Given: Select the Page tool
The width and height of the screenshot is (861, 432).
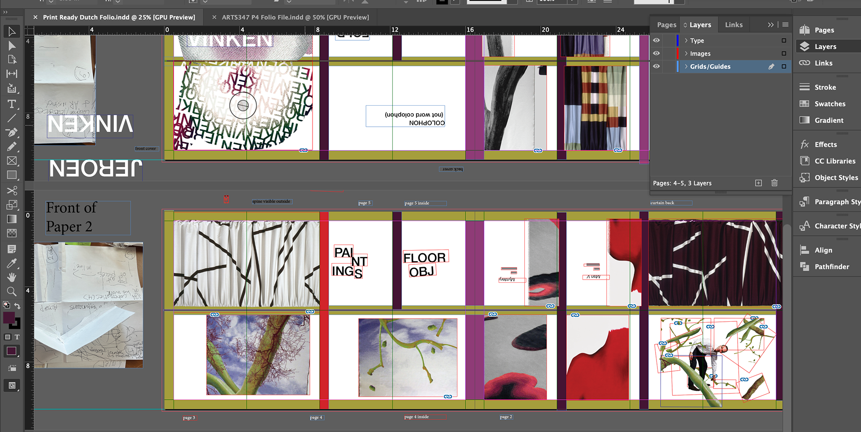Looking at the screenshot, I should pyautogui.click(x=12, y=60).
